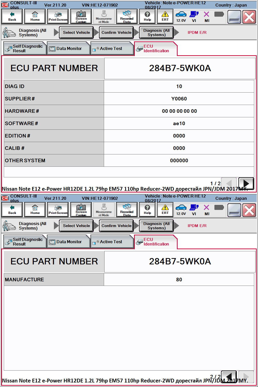
Task: Open Measurement Mode in top window
Action: click(104, 16)
